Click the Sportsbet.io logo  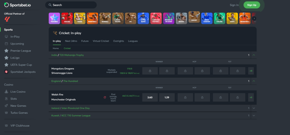click(17, 5)
